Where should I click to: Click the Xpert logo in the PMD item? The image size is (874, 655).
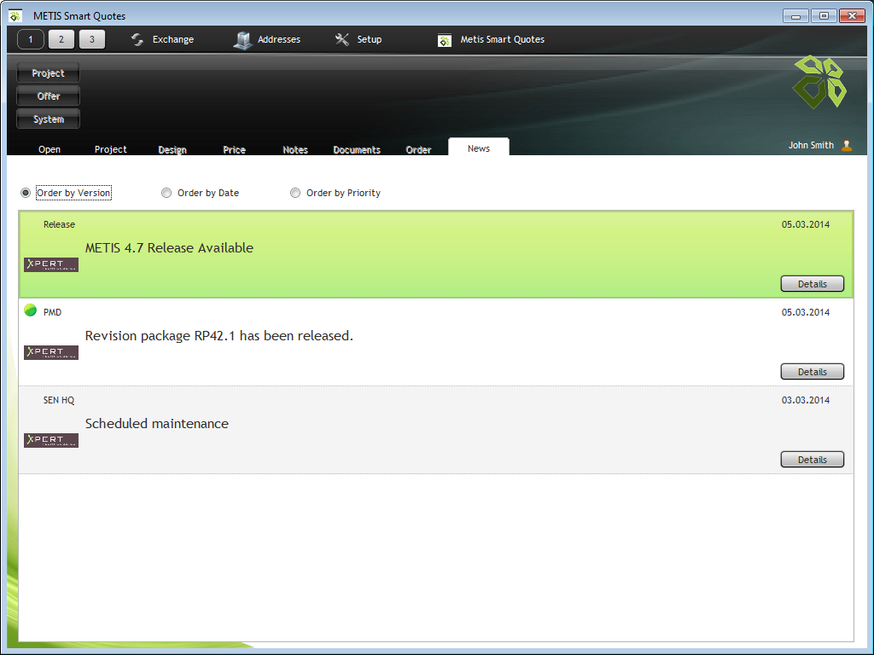tap(51, 352)
